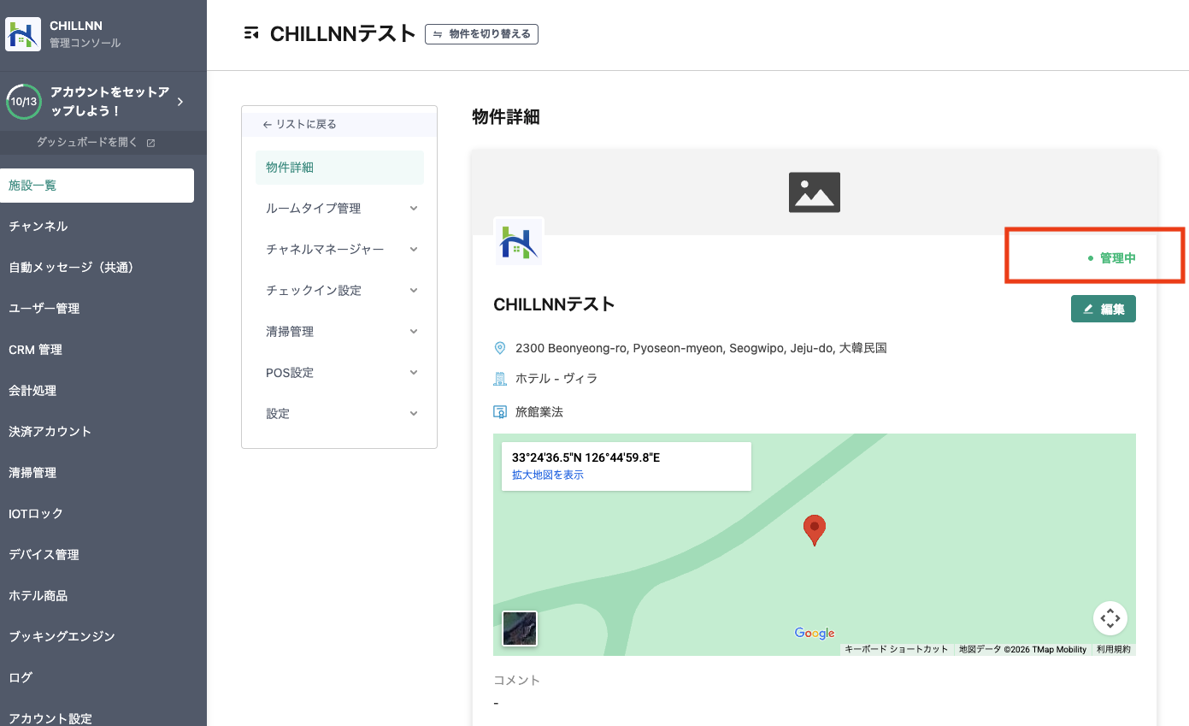Image resolution: width=1189 pixels, height=726 pixels.
Task: Click the コメント label
Action: point(517,681)
